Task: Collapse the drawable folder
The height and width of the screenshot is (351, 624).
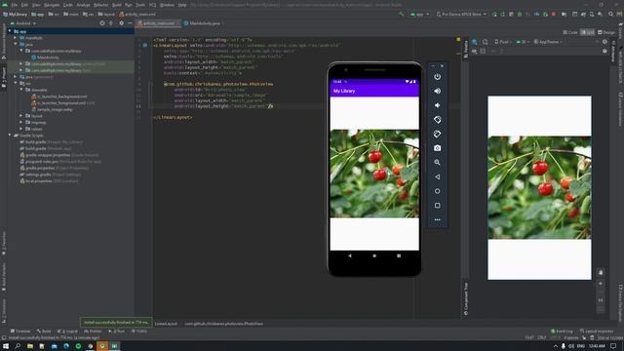Action: tap(21, 90)
